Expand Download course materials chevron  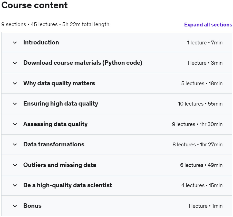[15, 63]
